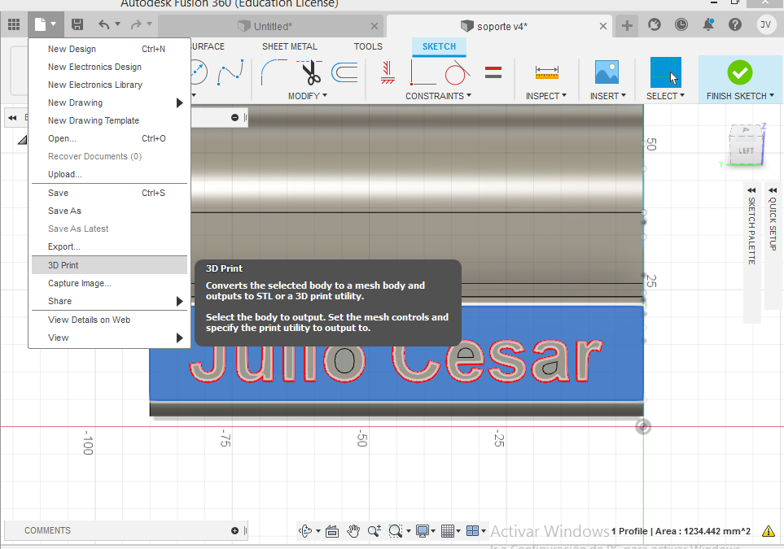The height and width of the screenshot is (549, 784).
Task: Open the INSERT dropdown
Action: coord(608,96)
